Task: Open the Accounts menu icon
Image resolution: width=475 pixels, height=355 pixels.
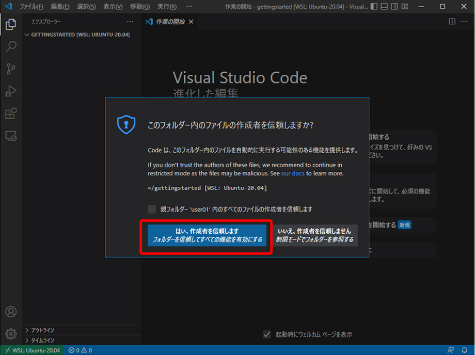Action: 11,312
